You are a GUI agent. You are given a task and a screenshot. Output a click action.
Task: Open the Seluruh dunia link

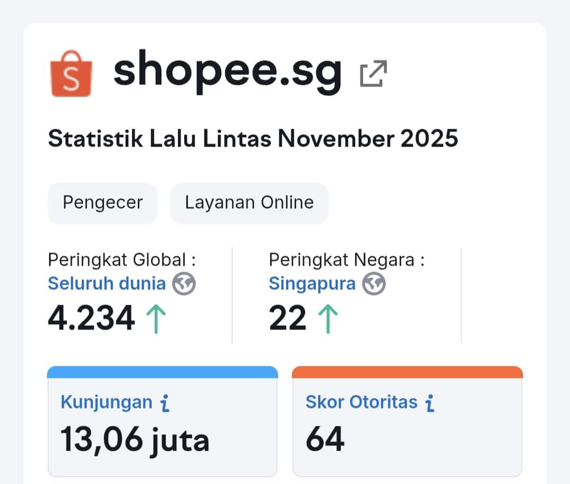point(107,284)
